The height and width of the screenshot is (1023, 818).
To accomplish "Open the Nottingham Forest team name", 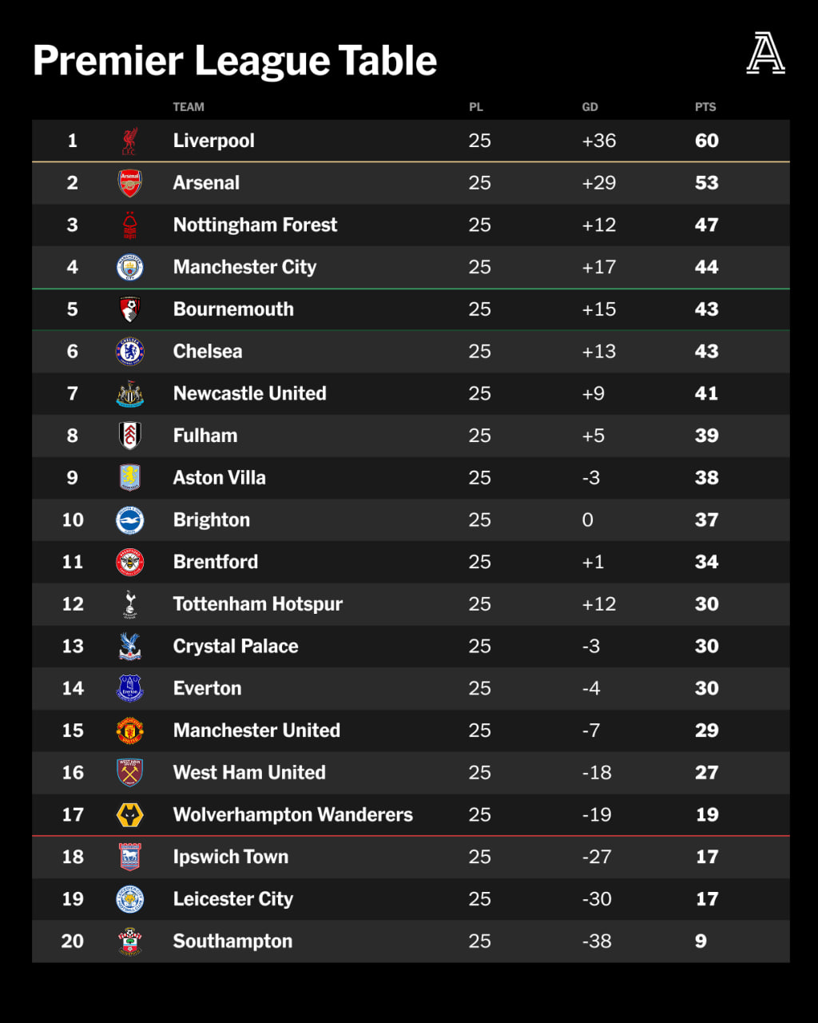I will pyautogui.click(x=255, y=225).
